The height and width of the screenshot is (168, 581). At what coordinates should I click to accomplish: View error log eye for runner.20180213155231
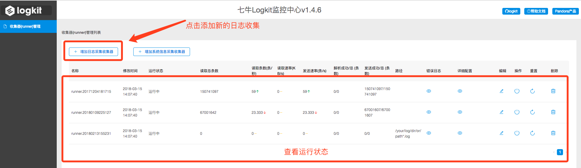coord(429,133)
